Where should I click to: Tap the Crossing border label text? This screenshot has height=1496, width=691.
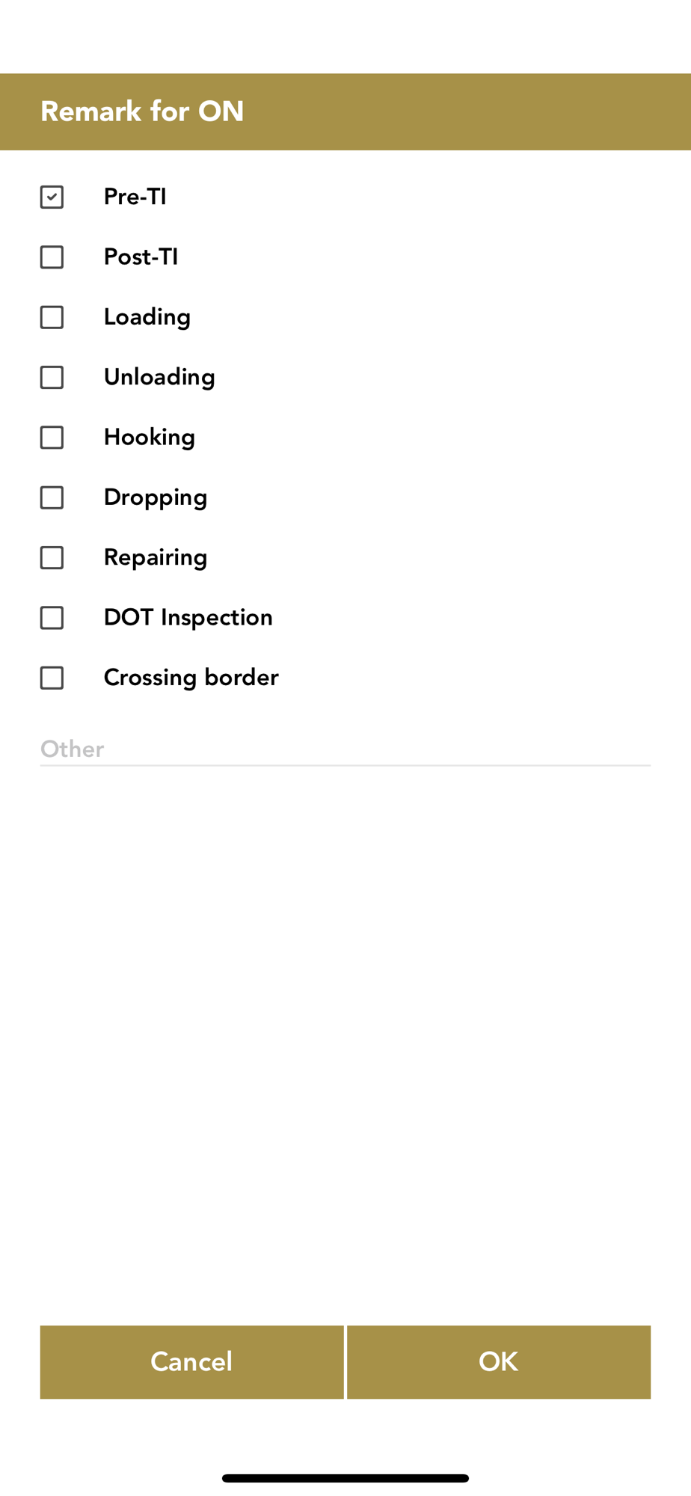191,678
